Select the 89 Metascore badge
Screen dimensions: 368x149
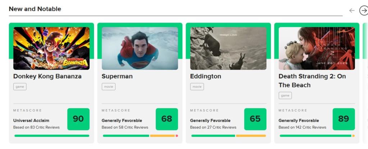tap(344, 119)
